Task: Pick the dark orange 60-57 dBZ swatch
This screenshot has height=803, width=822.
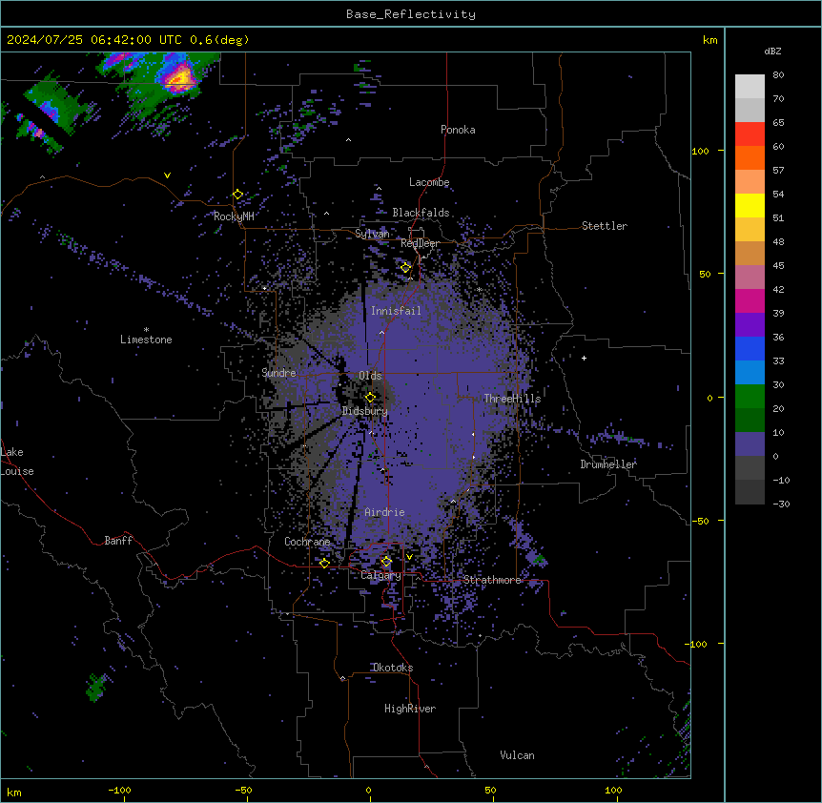Action: click(750, 157)
